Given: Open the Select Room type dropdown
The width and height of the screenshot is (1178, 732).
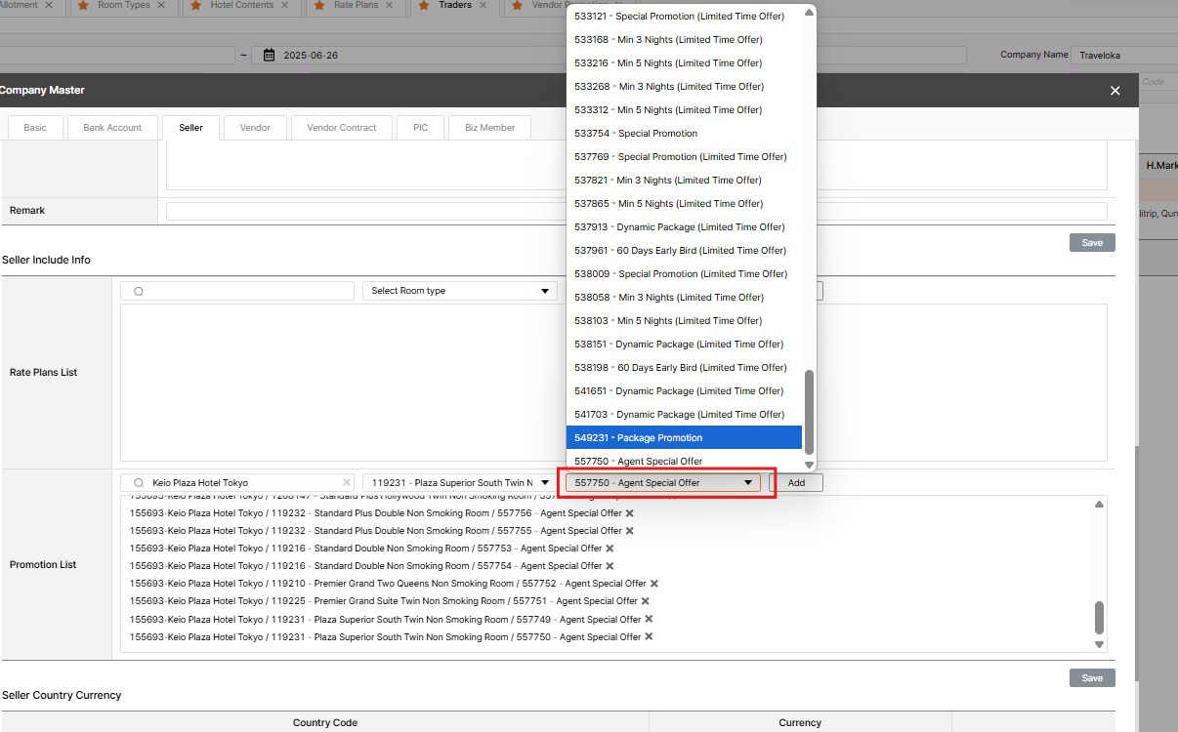Looking at the screenshot, I should [x=459, y=291].
